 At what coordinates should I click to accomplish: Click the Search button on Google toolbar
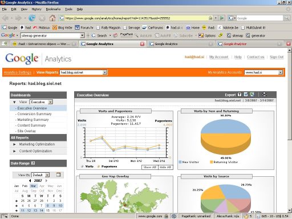(x=100, y=35)
